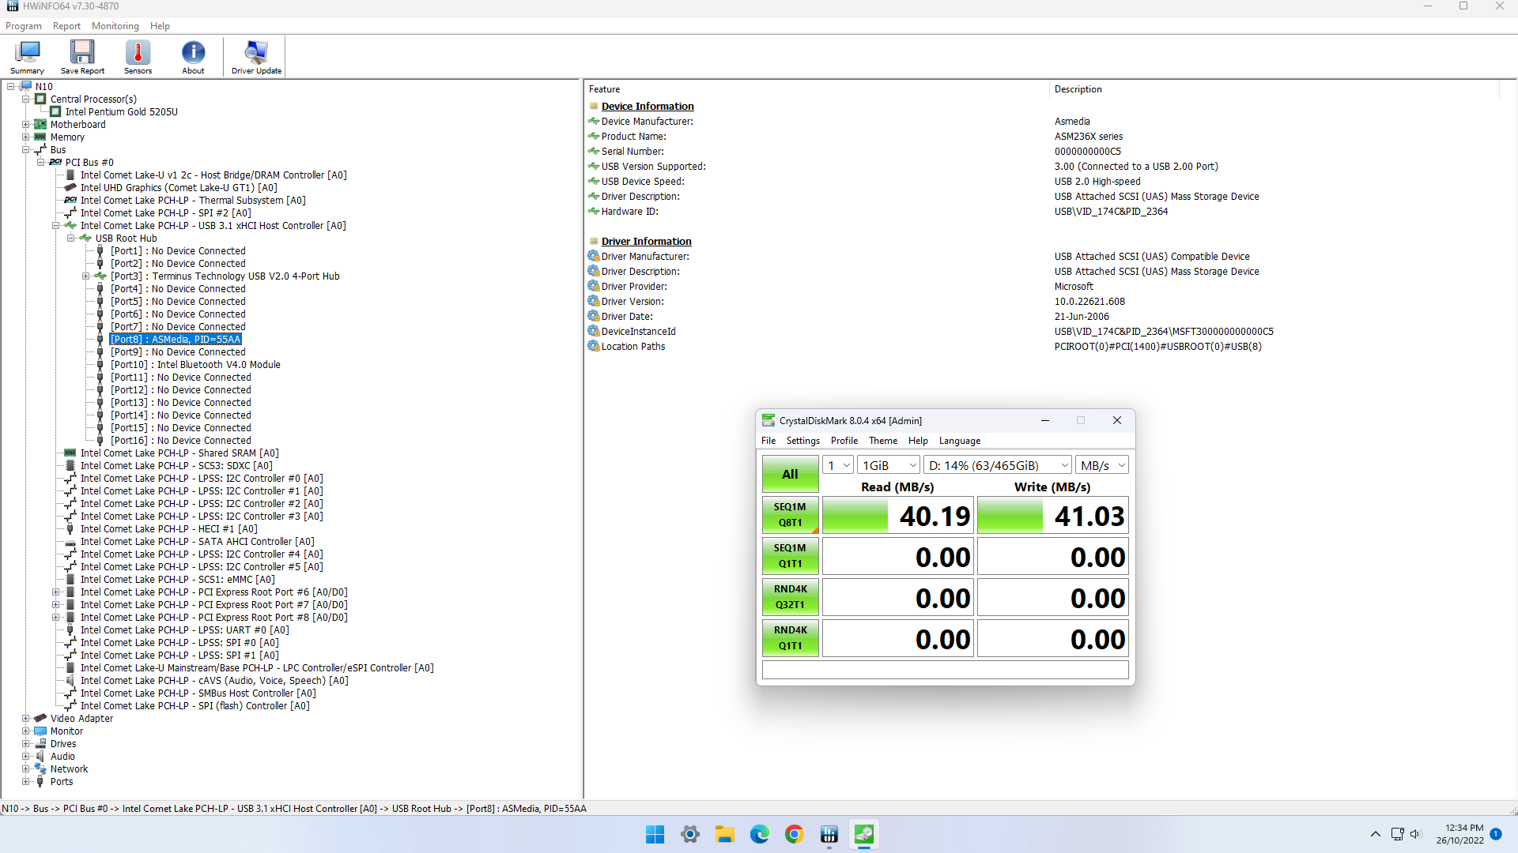Expand the Port3 Terminus USB hub node
Image resolution: width=1518 pixels, height=853 pixels.
coord(85,276)
